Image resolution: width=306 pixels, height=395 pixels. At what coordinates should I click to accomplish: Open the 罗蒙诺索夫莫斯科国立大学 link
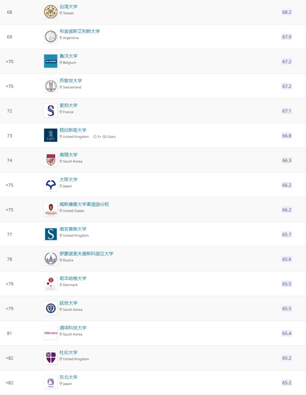coord(86,254)
